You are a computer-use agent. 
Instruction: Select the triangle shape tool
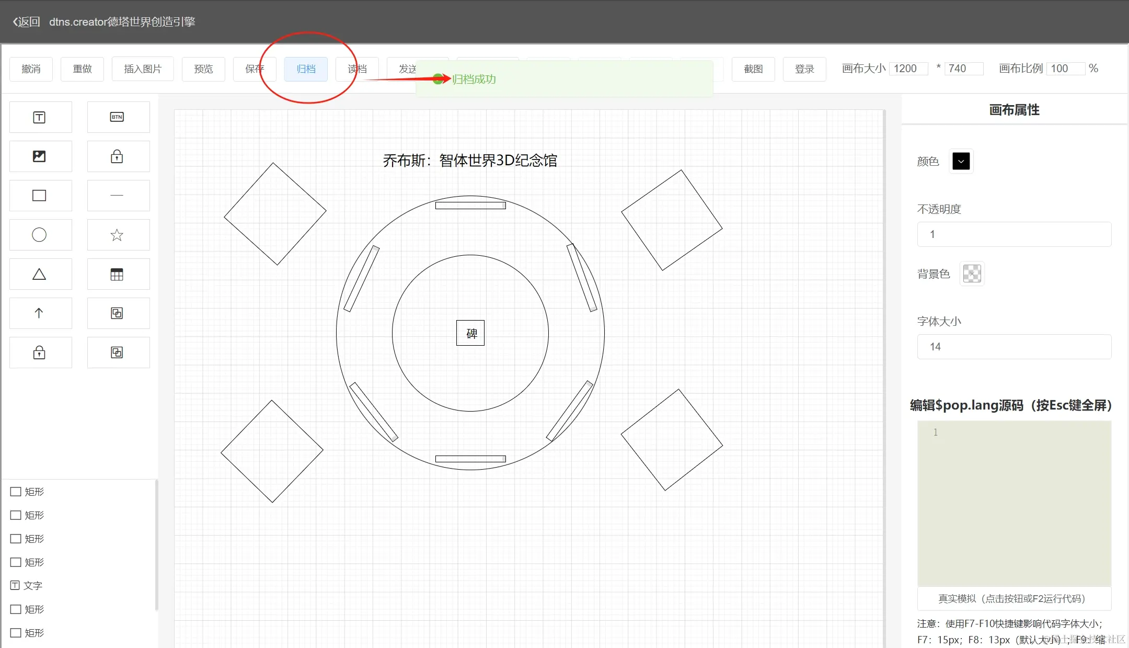point(40,274)
